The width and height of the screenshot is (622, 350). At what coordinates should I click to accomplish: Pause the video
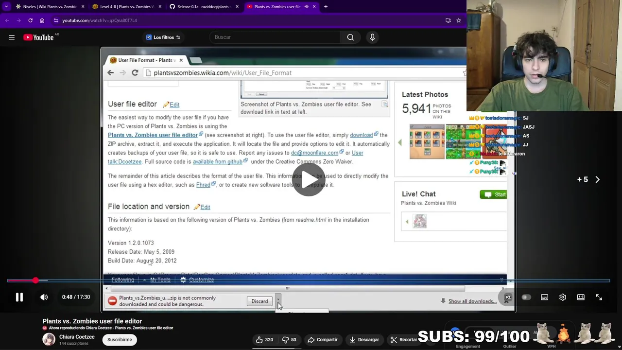(19, 297)
